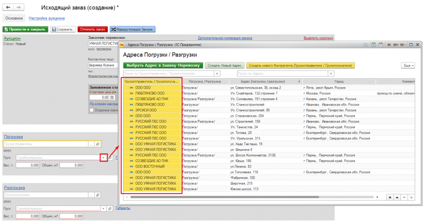The width and height of the screenshot is (429, 221).
Task: Click the Погрузка / Разгрузка column header
Action: click(204, 82)
